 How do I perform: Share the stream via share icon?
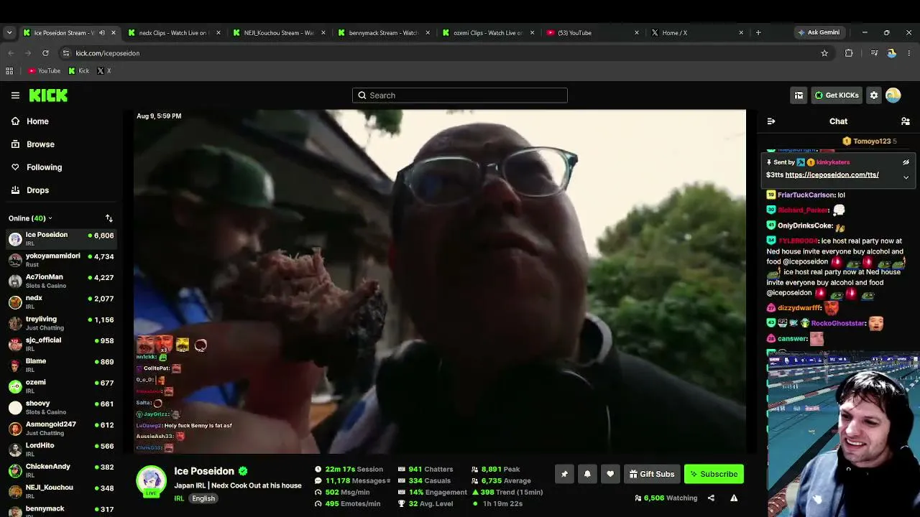pos(711,498)
